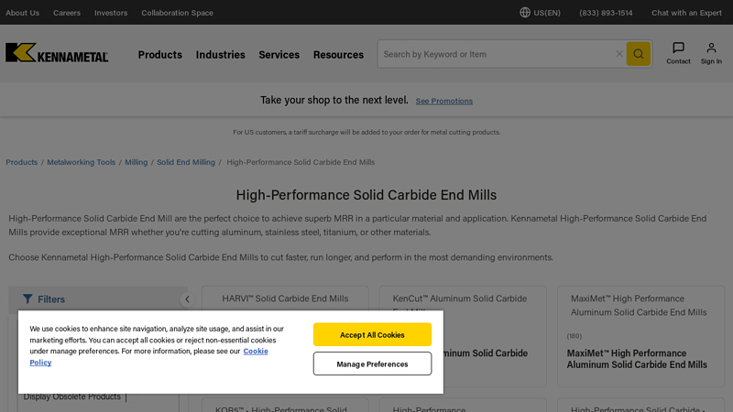Expand the Services menu

click(279, 55)
